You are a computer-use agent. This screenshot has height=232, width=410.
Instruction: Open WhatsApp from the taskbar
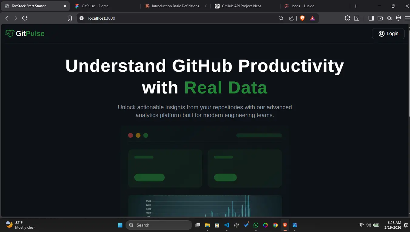tap(256, 225)
